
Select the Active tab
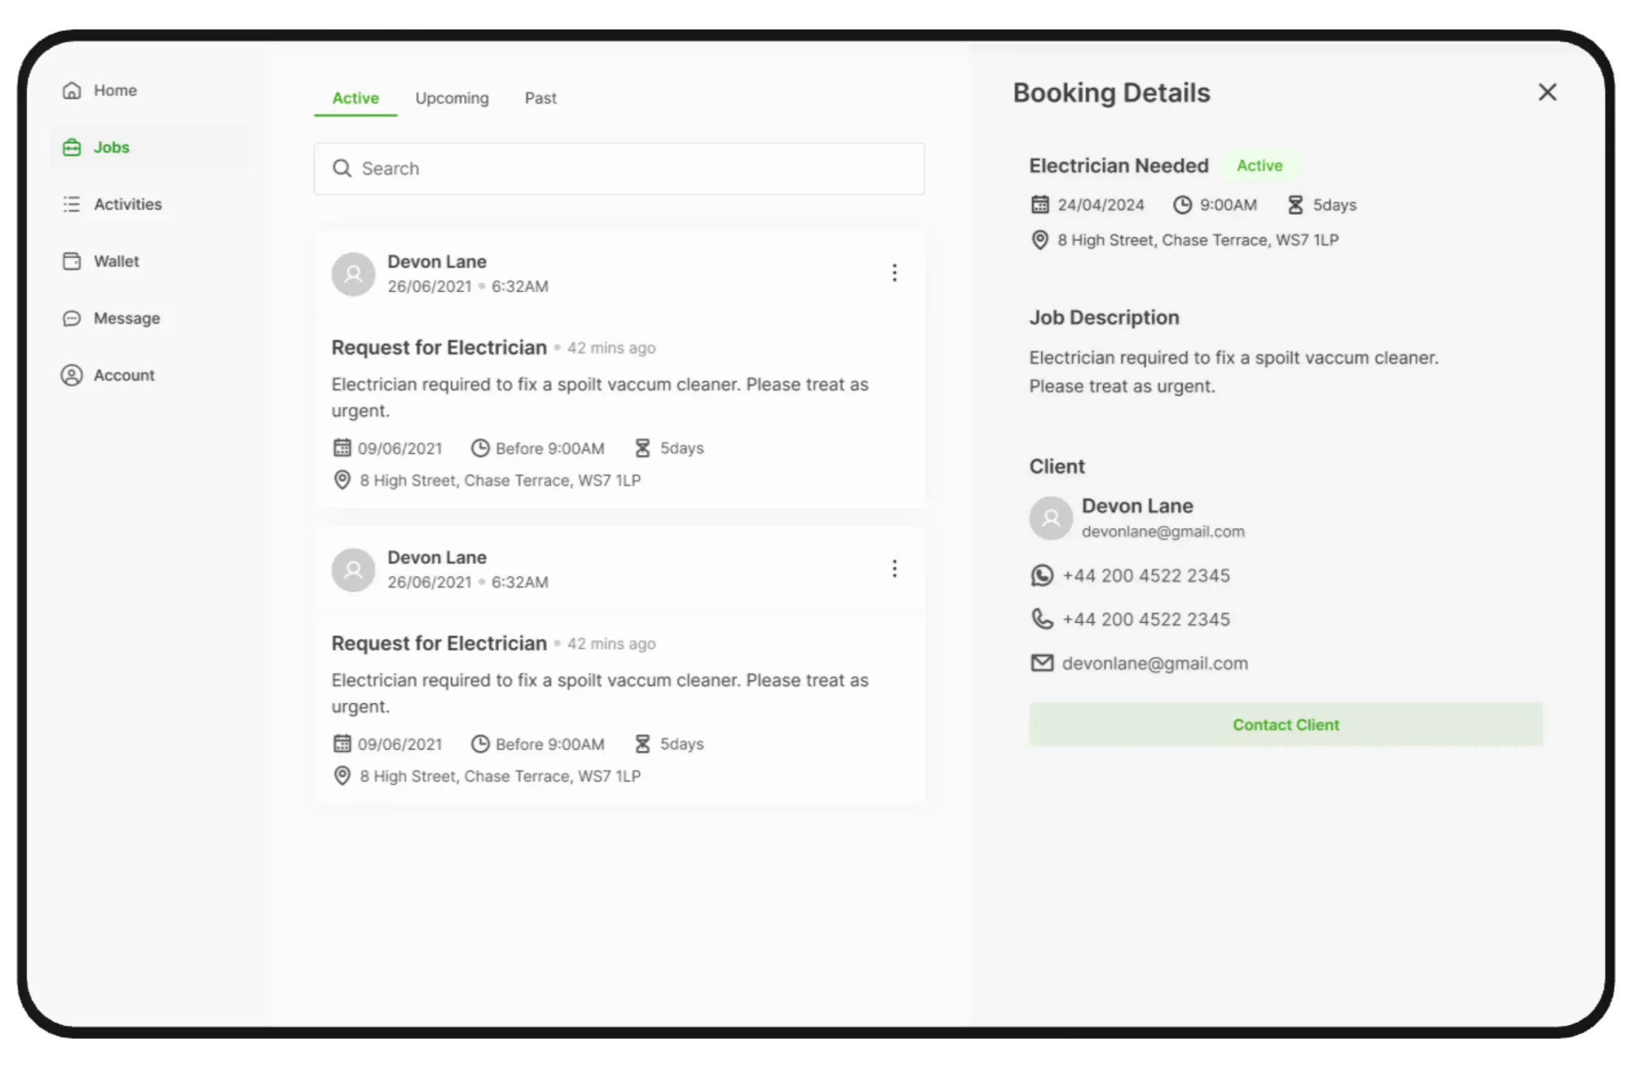pos(355,99)
